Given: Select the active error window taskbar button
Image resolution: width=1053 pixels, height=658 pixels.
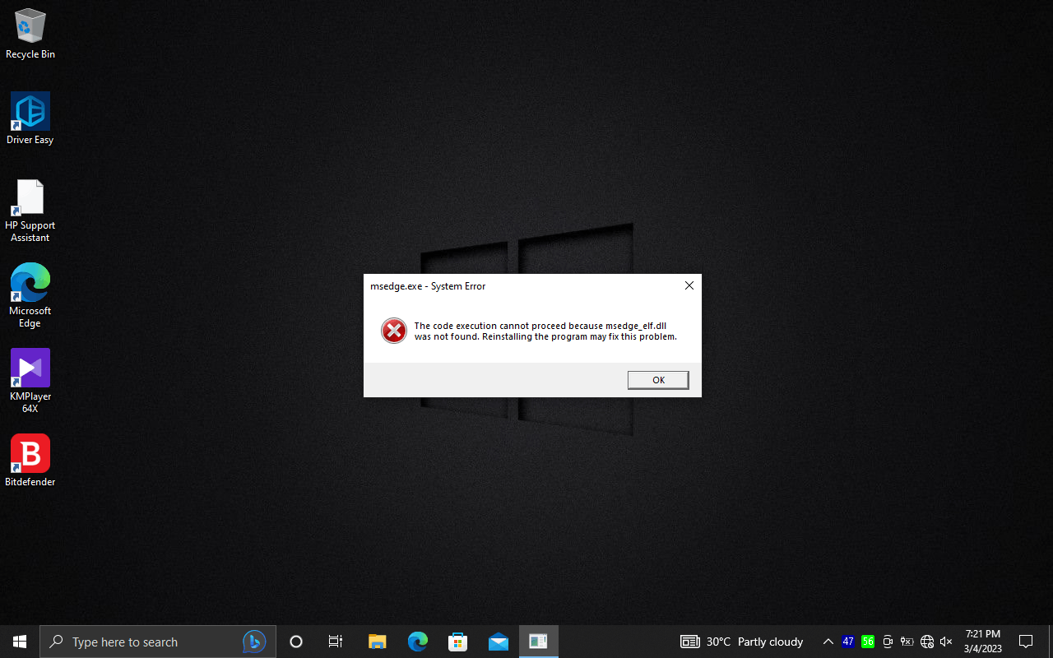Looking at the screenshot, I should pyautogui.click(x=539, y=642).
